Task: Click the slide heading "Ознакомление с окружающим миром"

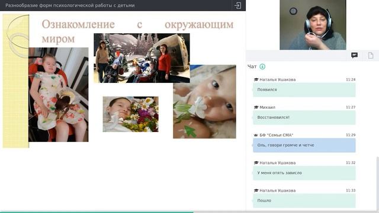Action: click(x=137, y=31)
